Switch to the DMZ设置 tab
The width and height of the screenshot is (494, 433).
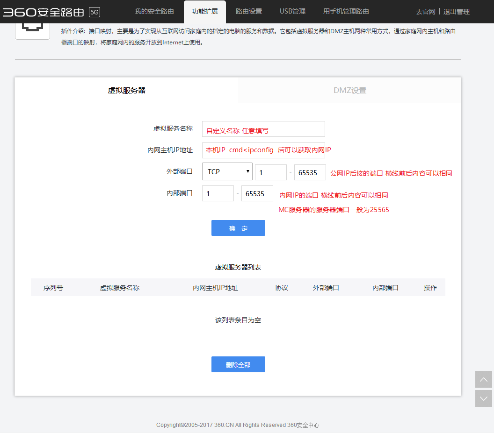coord(349,91)
